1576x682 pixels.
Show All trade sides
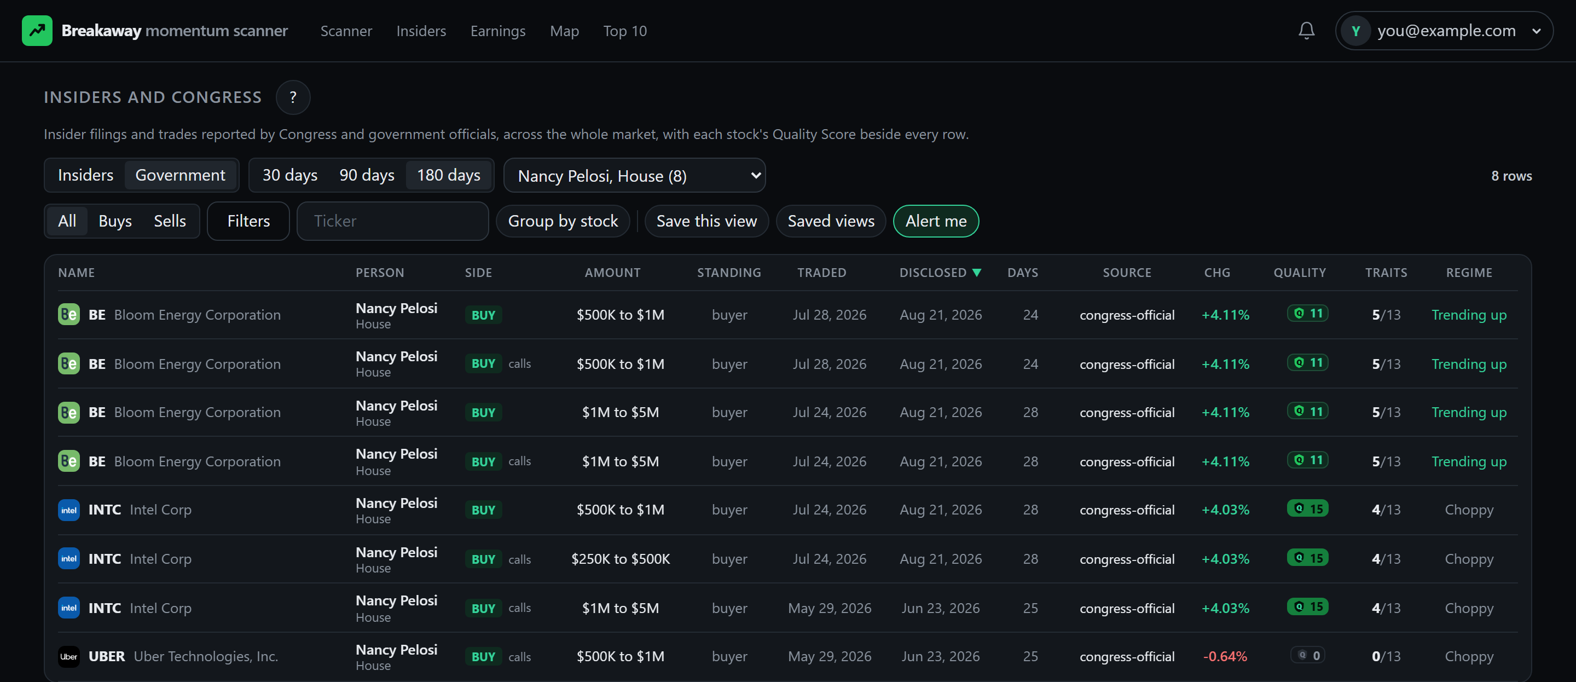[x=67, y=221]
